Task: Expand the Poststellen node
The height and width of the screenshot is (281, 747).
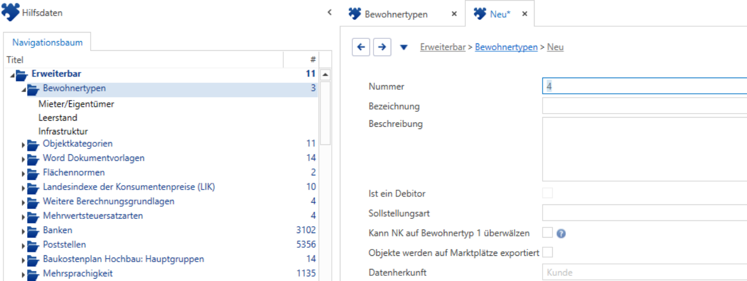Action: (x=24, y=246)
